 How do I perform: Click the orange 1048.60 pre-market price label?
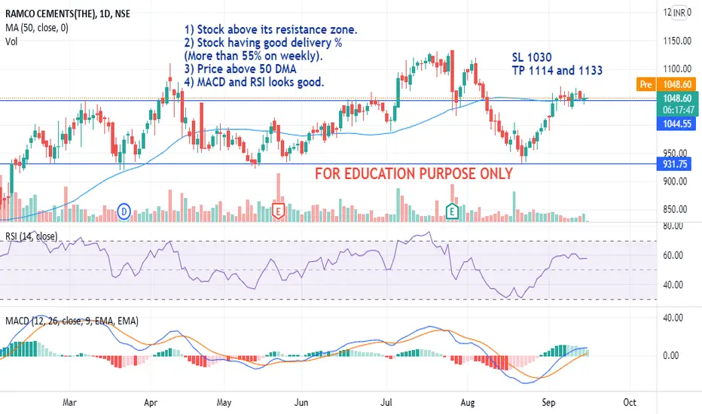677,84
